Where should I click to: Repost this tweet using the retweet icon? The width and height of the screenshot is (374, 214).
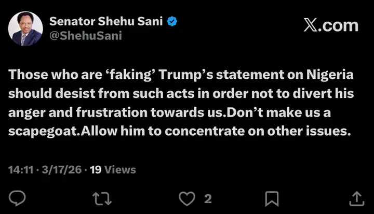[100, 198]
